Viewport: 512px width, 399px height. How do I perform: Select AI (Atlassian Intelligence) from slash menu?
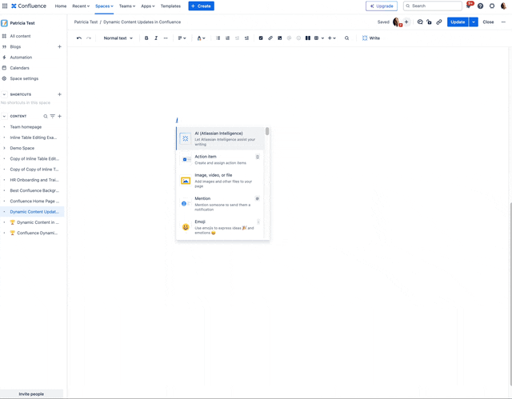click(x=221, y=138)
